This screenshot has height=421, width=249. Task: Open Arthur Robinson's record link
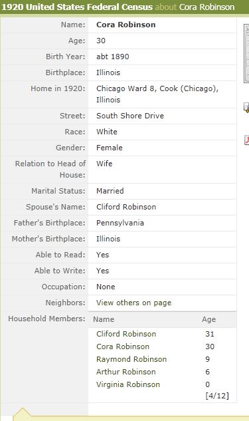pos(125,372)
